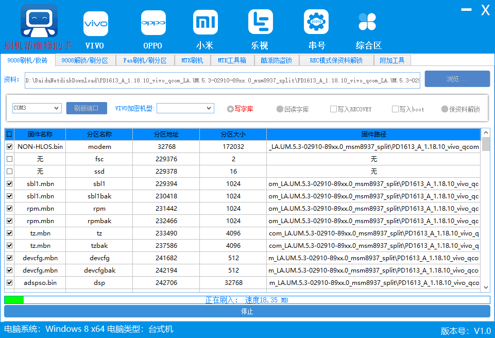This screenshot has width=495, height=338.
Task: Open the VIVO加密机型 dropdown
Action: 185,108
